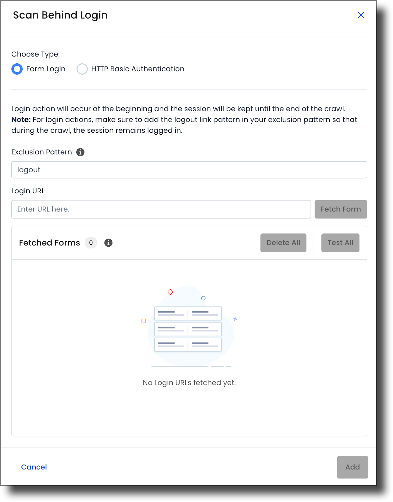The image size is (393, 502).
Task: Click the Choose Type label
Action: 36,54
